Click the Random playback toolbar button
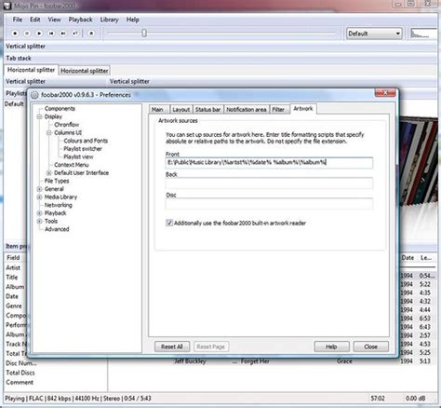The height and width of the screenshot is (408, 441). click(x=75, y=34)
